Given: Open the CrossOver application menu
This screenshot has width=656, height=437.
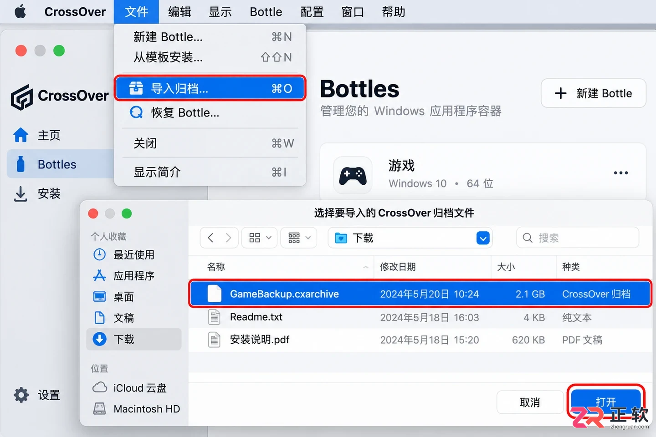Looking at the screenshot, I should point(75,12).
